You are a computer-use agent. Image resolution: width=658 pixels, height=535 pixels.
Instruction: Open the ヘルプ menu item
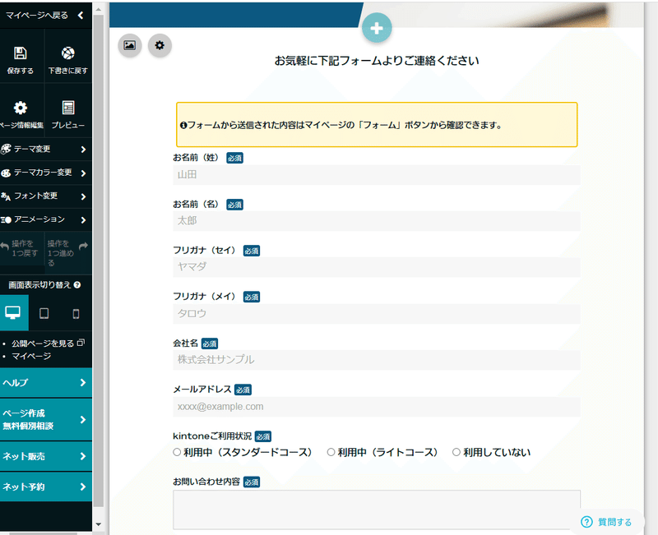pyautogui.click(x=46, y=382)
